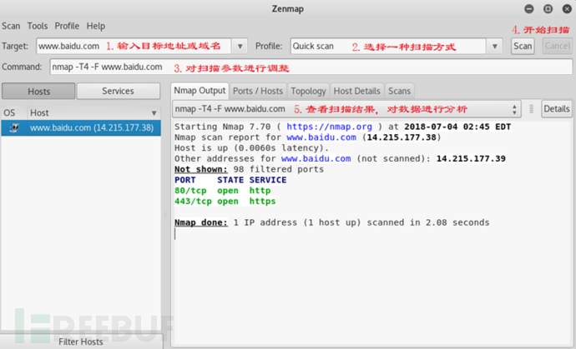Click www.baidu.com link in Other addresses line
The height and width of the screenshot is (349, 576).
[316, 159]
